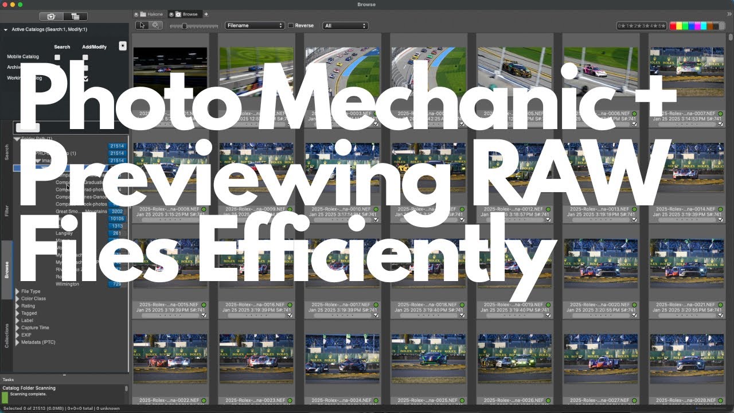Click green color dot on image 0021.NEF
Screen dimensions: 734x413
coord(721,305)
